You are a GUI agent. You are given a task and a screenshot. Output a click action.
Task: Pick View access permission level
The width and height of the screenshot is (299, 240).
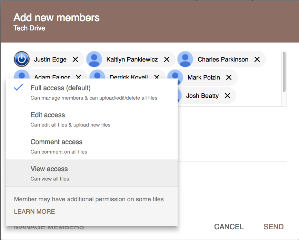pos(49,169)
